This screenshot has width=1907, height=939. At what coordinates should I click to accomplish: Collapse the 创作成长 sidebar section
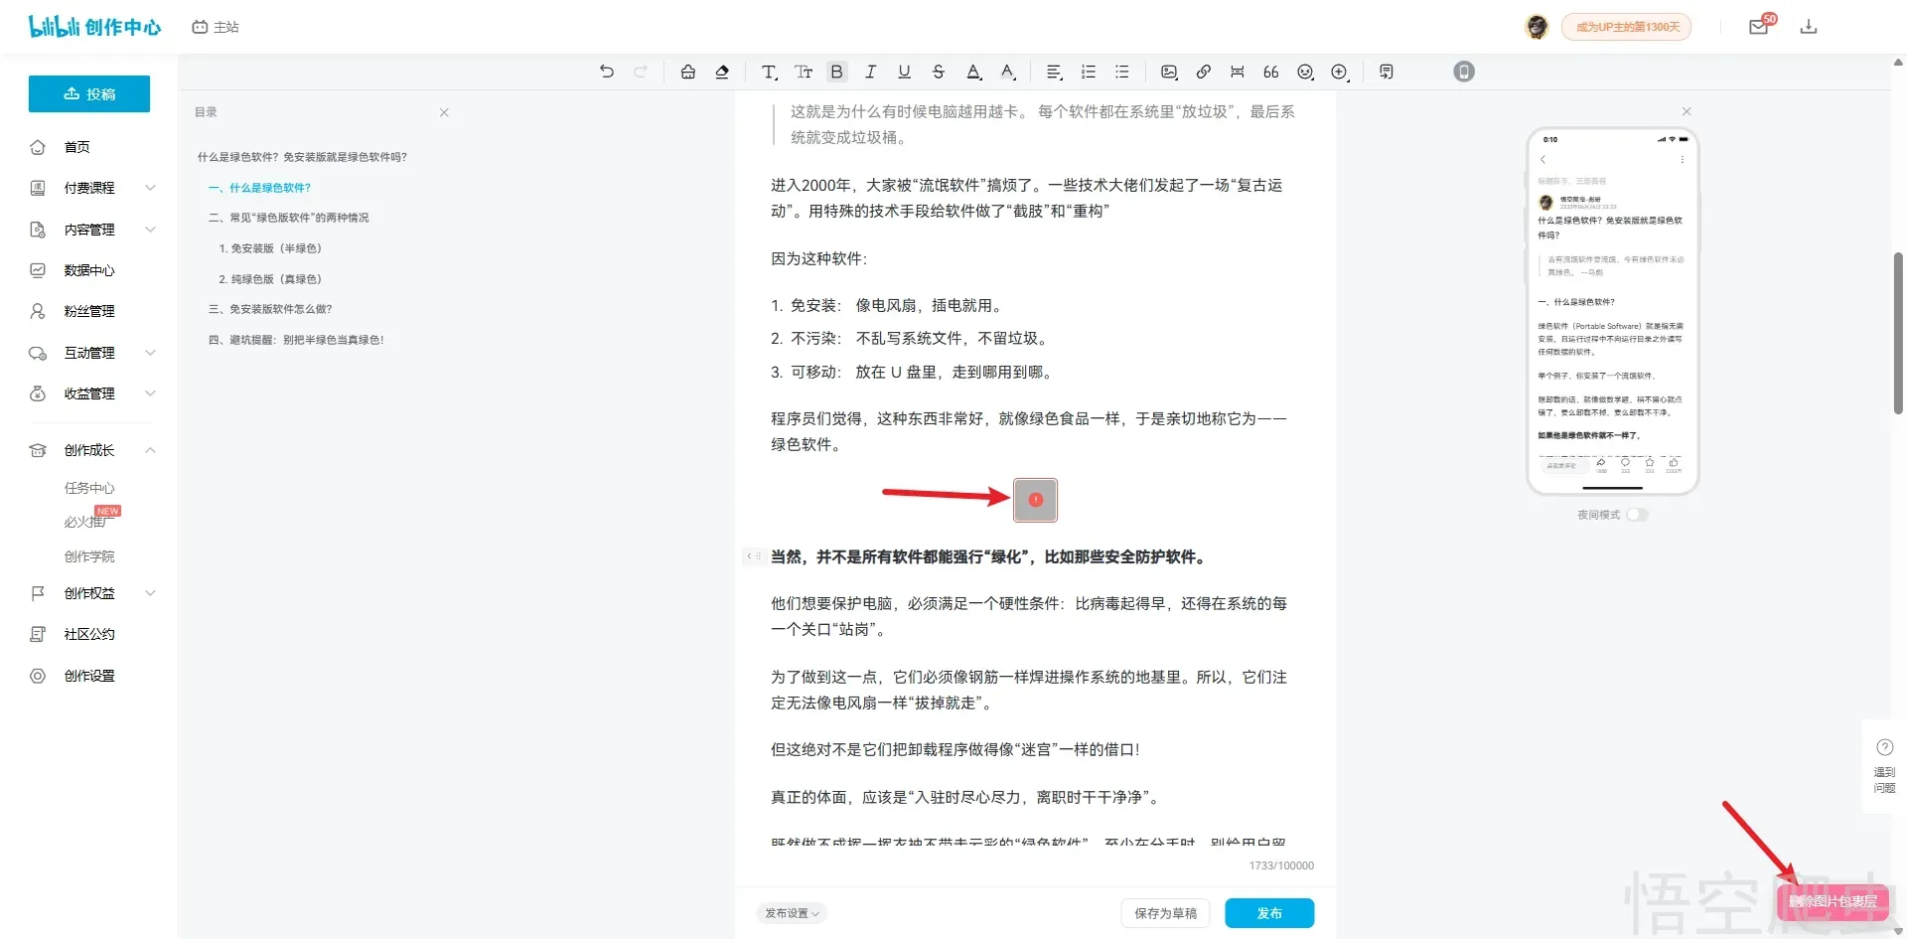150,450
